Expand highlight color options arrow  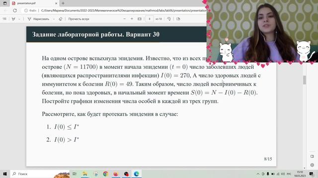(19, 19)
